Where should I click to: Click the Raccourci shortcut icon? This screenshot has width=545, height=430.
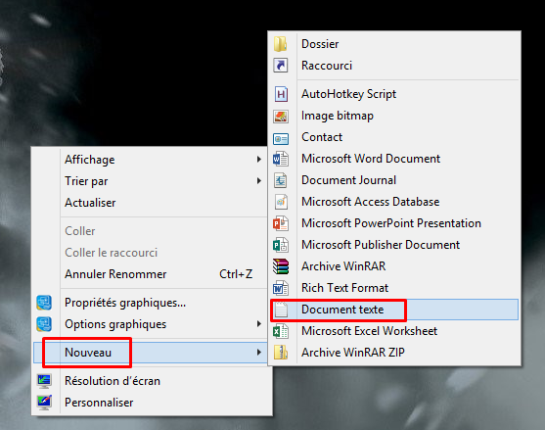click(x=280, y=66)
